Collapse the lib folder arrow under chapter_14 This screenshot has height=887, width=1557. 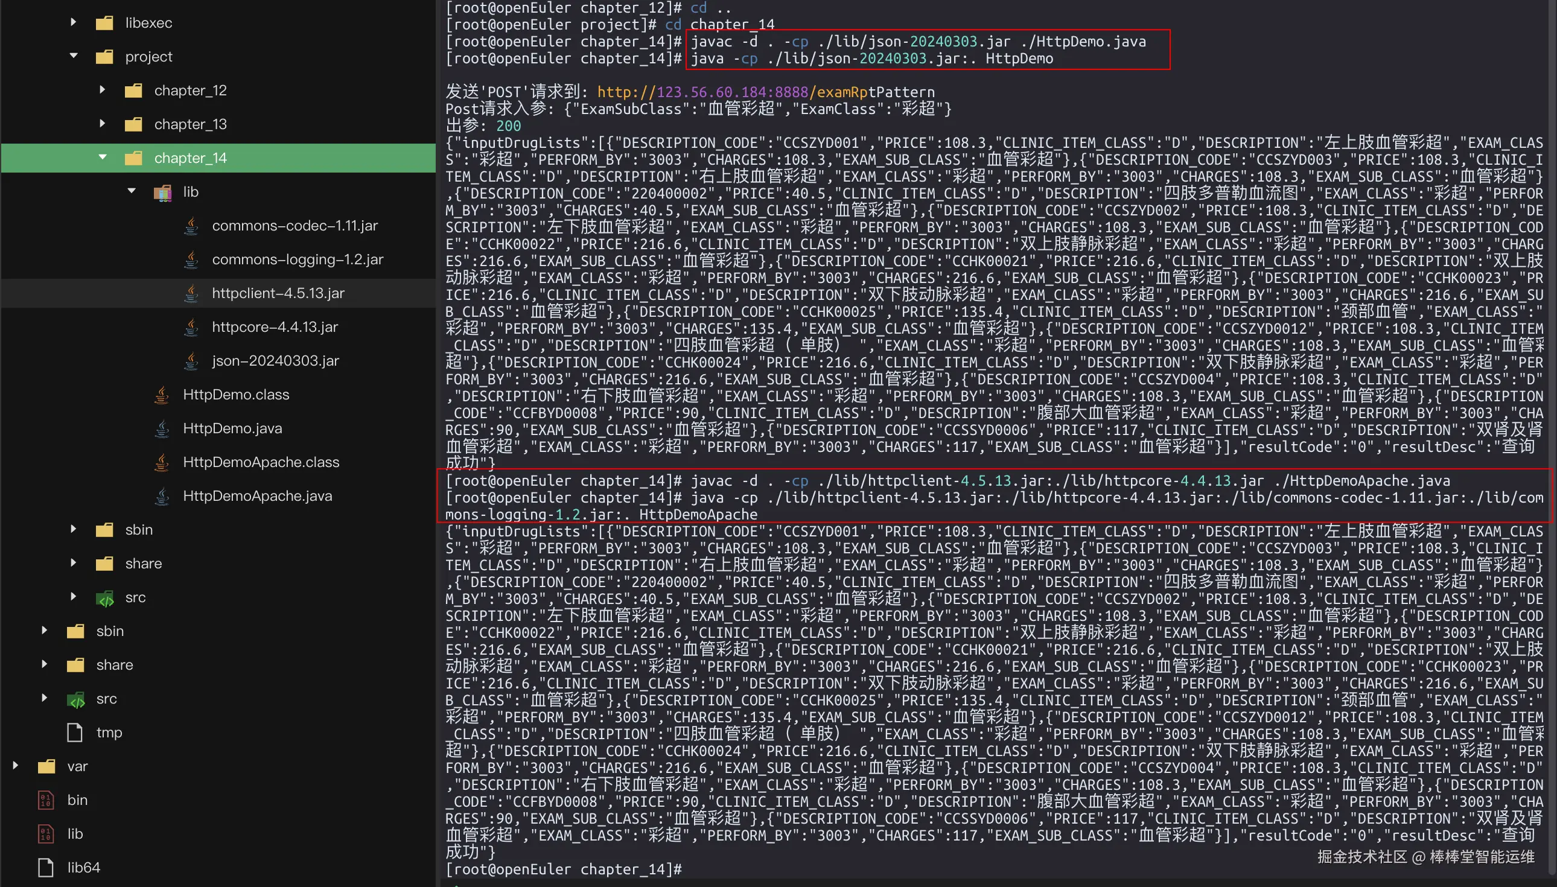pos(132,191)
